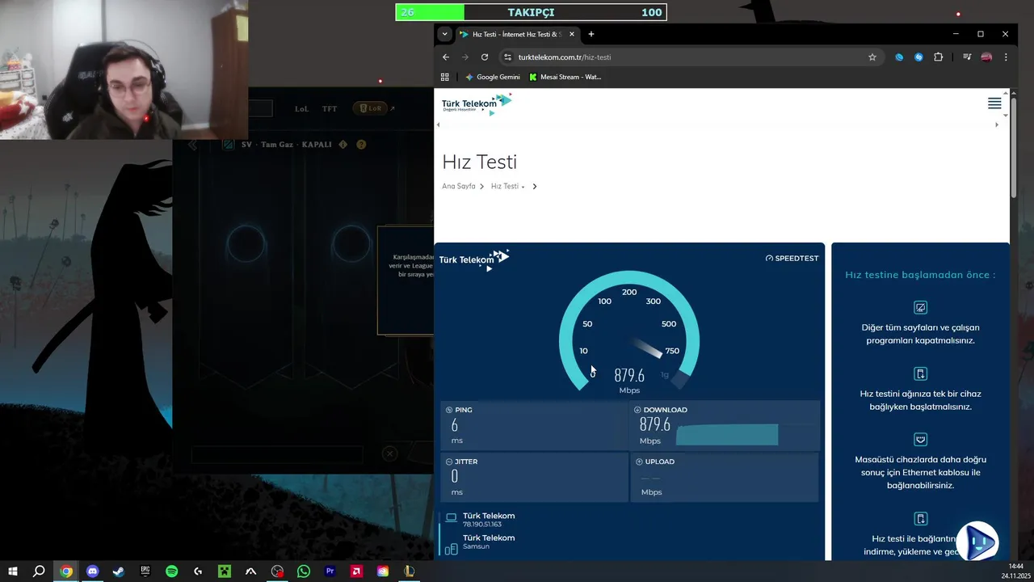The image size is (1034, 582).
Task: Open Spotify from the taskbar
Action: pos(171,571)
